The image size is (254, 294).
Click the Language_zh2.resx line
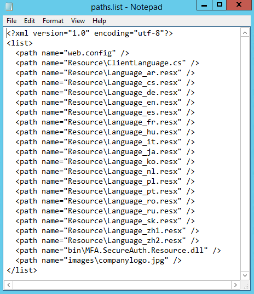pyautogui.click(x=107, y=241)
